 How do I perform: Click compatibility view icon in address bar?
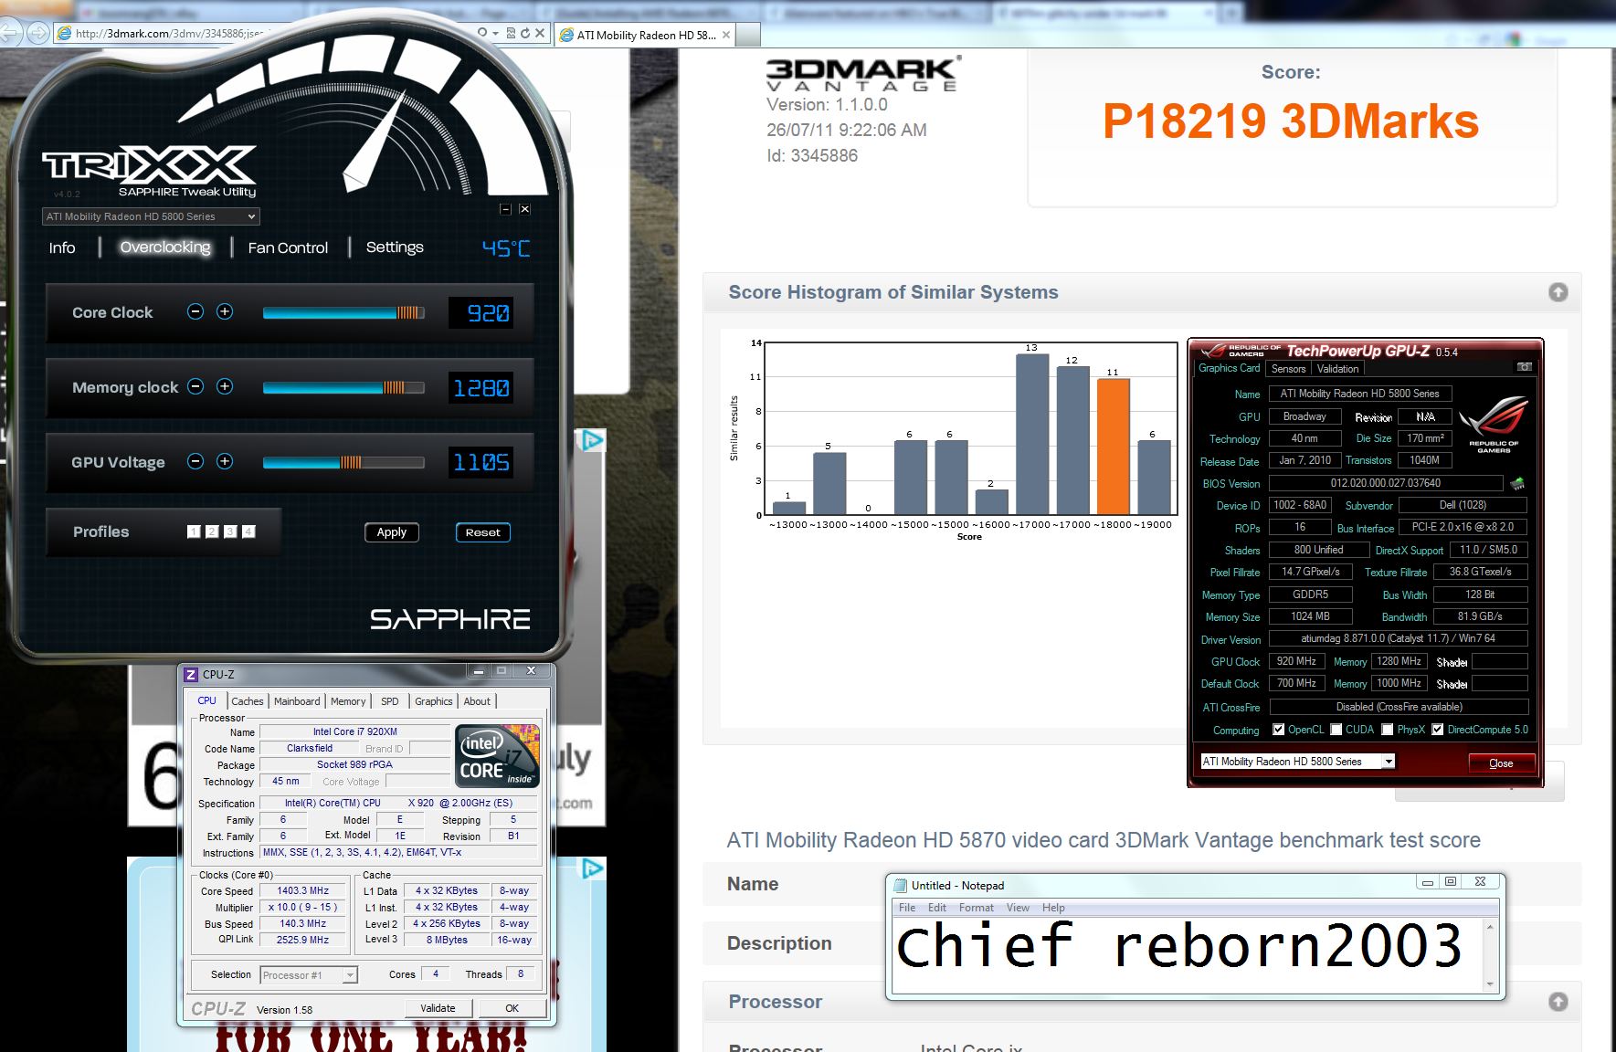pos(511,33)
